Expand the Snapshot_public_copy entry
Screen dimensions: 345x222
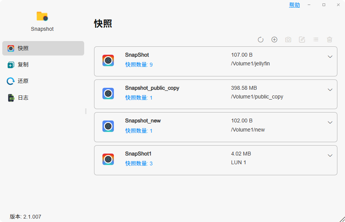click(x=330, y=90)
